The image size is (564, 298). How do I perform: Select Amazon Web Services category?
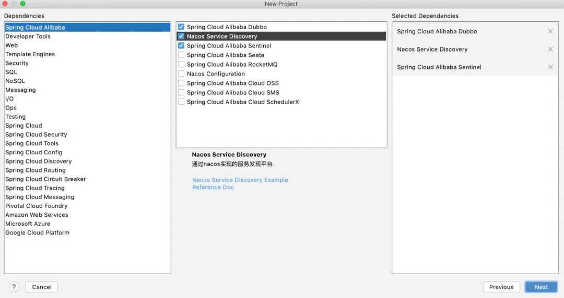87,215
